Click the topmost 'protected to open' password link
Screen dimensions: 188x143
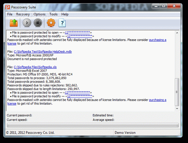tap(77, 33)
